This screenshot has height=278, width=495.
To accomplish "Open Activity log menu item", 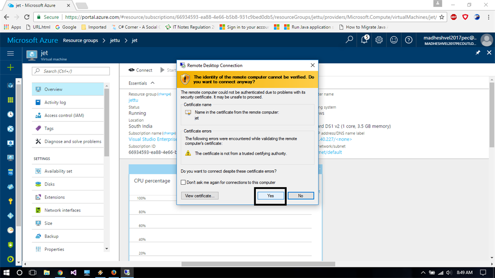I will pyautogui.click(x=68, y=102).
